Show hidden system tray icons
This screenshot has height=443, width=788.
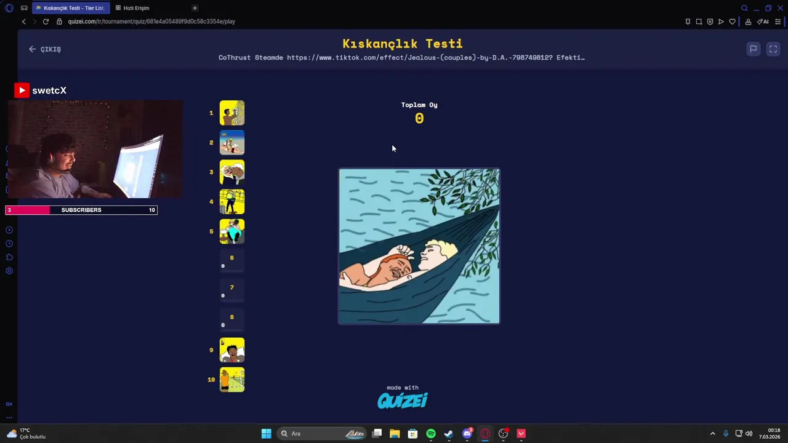(713, 434)
